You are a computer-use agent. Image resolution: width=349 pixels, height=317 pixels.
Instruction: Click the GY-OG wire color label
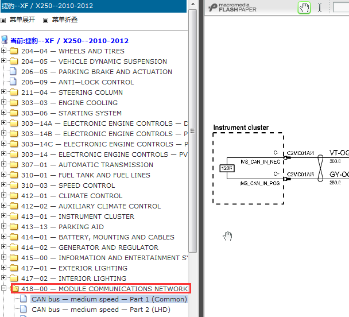[x=339, y=174]
